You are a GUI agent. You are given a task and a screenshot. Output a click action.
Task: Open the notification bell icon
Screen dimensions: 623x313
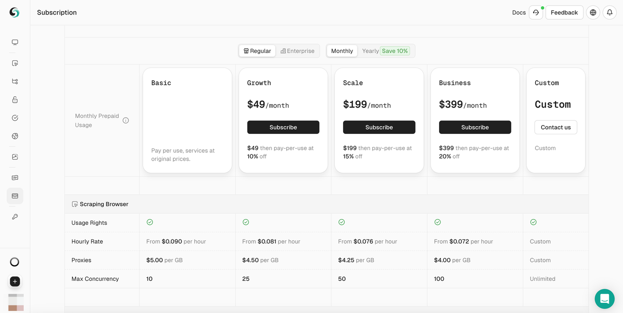coord(609,12)
